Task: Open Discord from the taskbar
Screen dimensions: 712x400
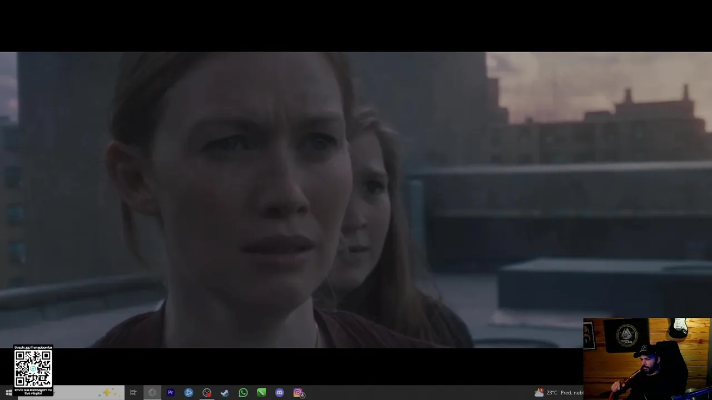Action: point(280,393)
